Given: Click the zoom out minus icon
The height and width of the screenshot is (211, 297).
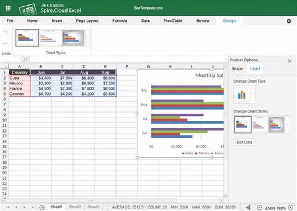Looking at the screenshot, I should click(x=259, y=208).
